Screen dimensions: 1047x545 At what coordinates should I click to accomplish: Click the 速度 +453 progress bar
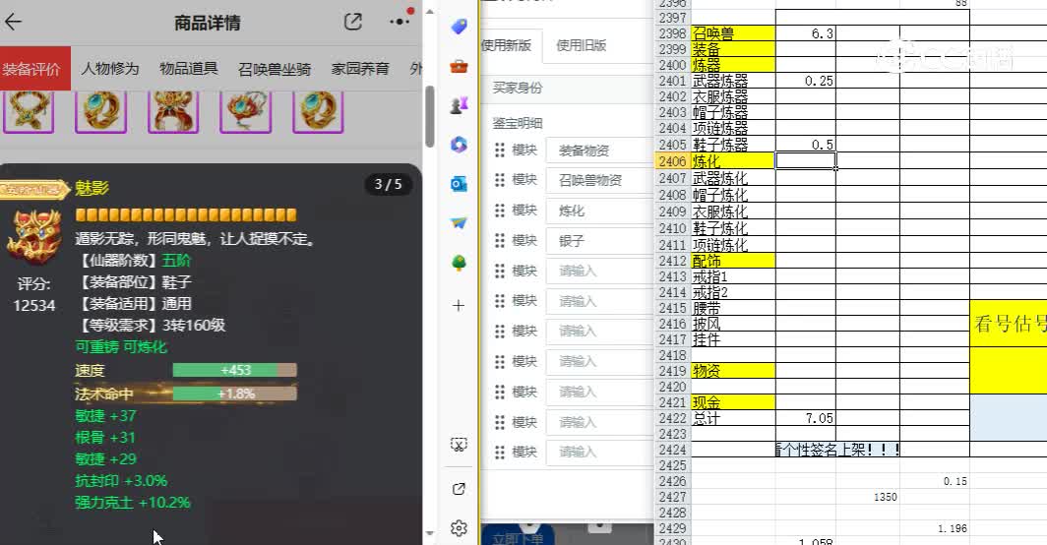tap(234, 370)
